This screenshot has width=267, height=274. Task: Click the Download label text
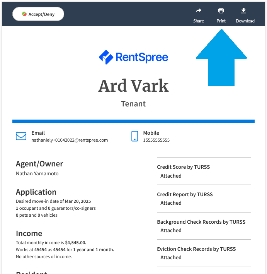[245, 21]
